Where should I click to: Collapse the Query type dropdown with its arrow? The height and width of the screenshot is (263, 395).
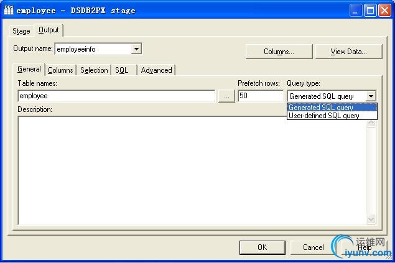click(x=371, y=96)
